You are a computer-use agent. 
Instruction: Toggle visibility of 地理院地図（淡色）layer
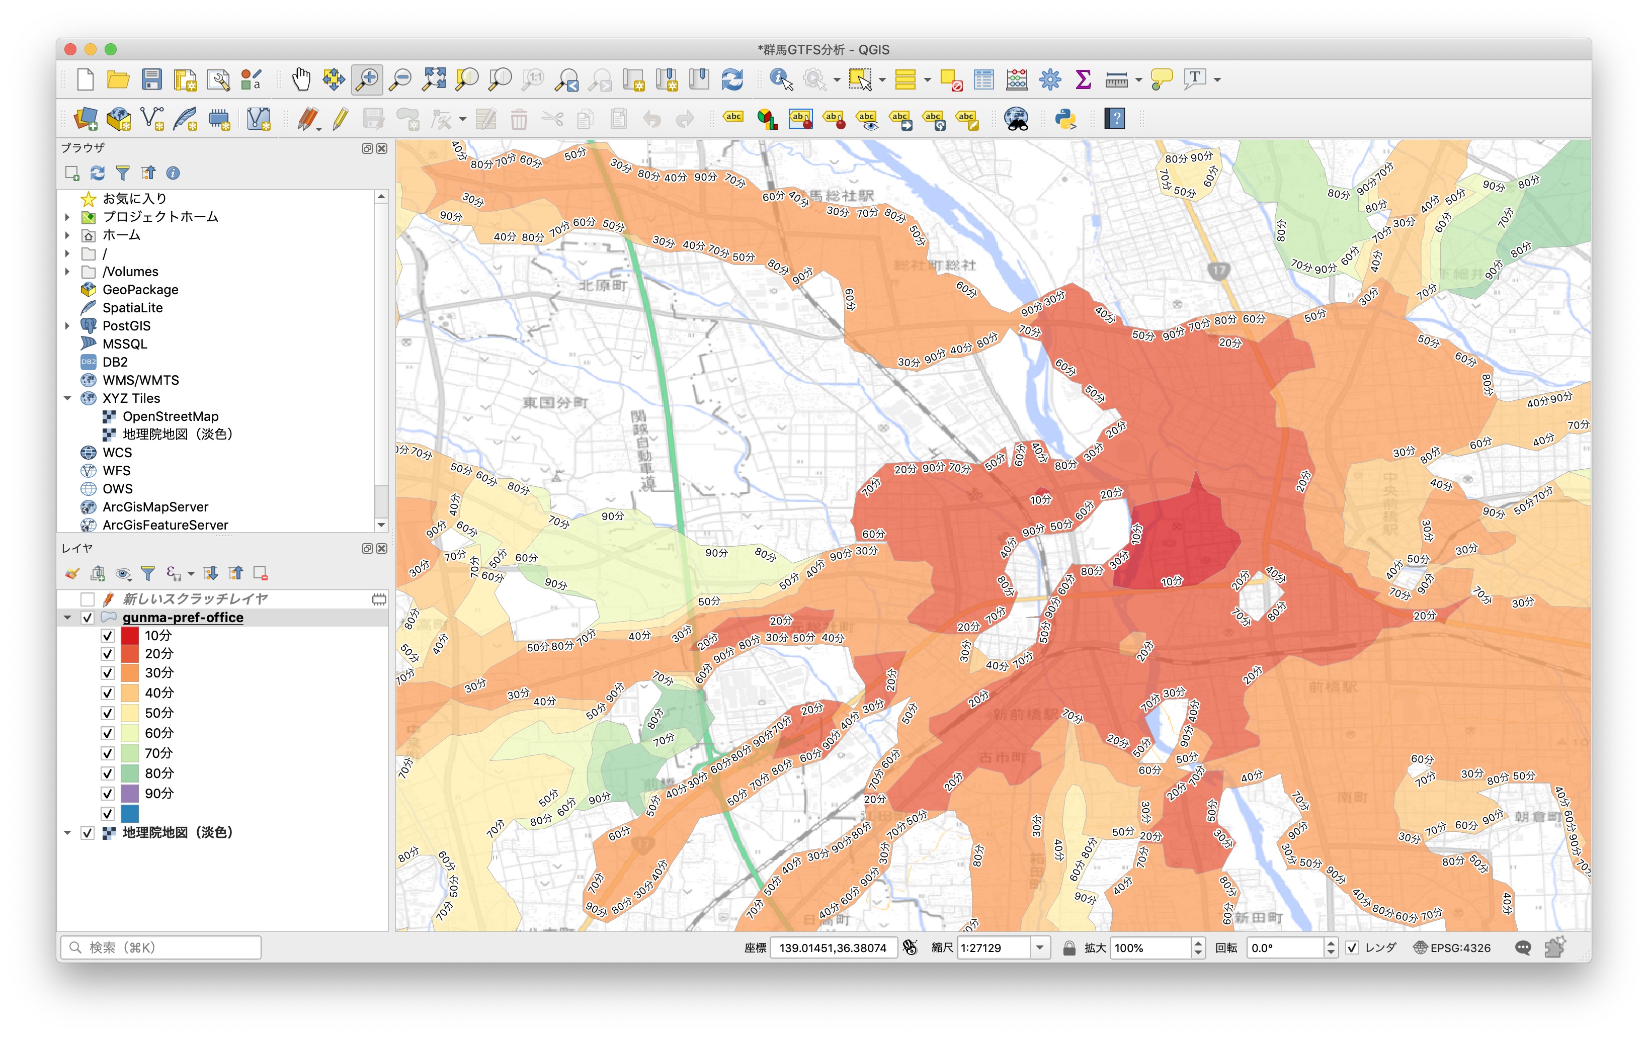87,833
